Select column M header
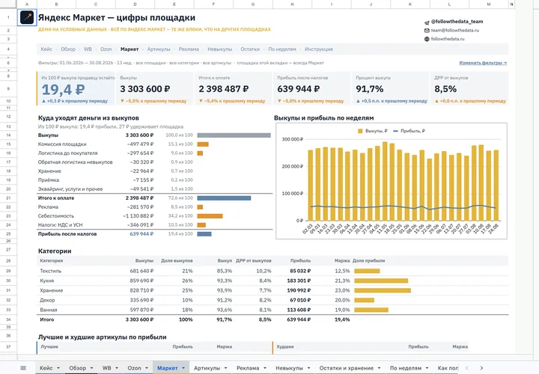539x374 pixels. tap(488, 4)
